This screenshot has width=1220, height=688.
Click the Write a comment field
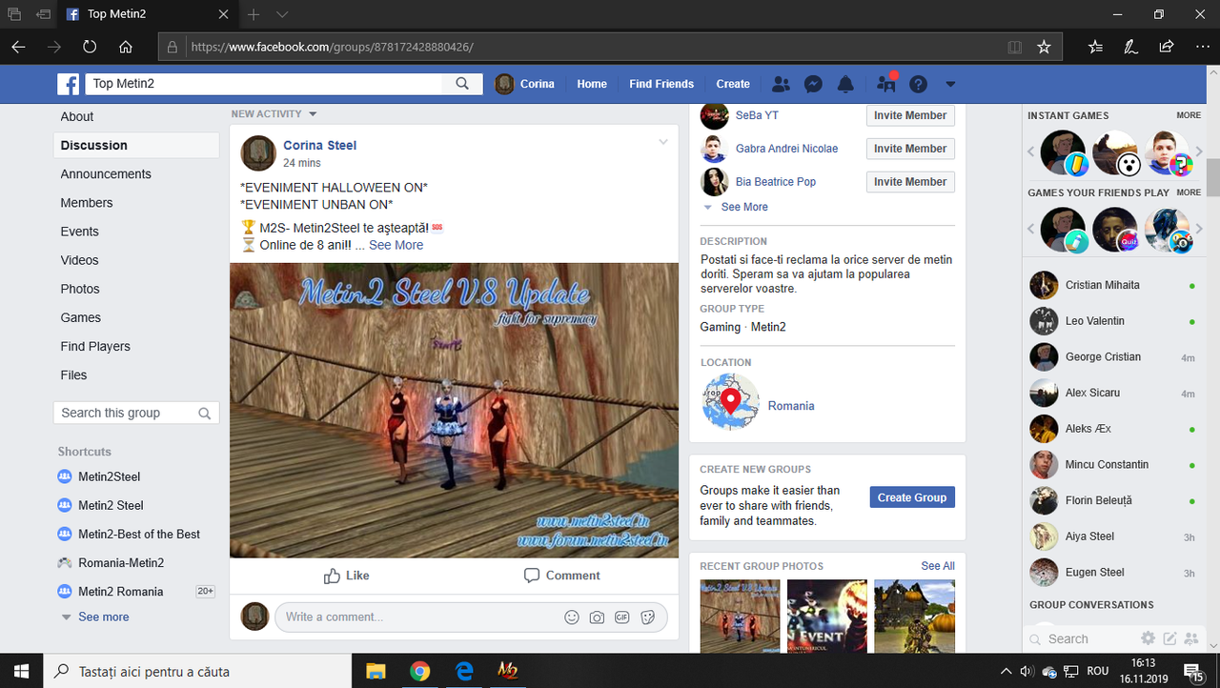tap(417, 617)
